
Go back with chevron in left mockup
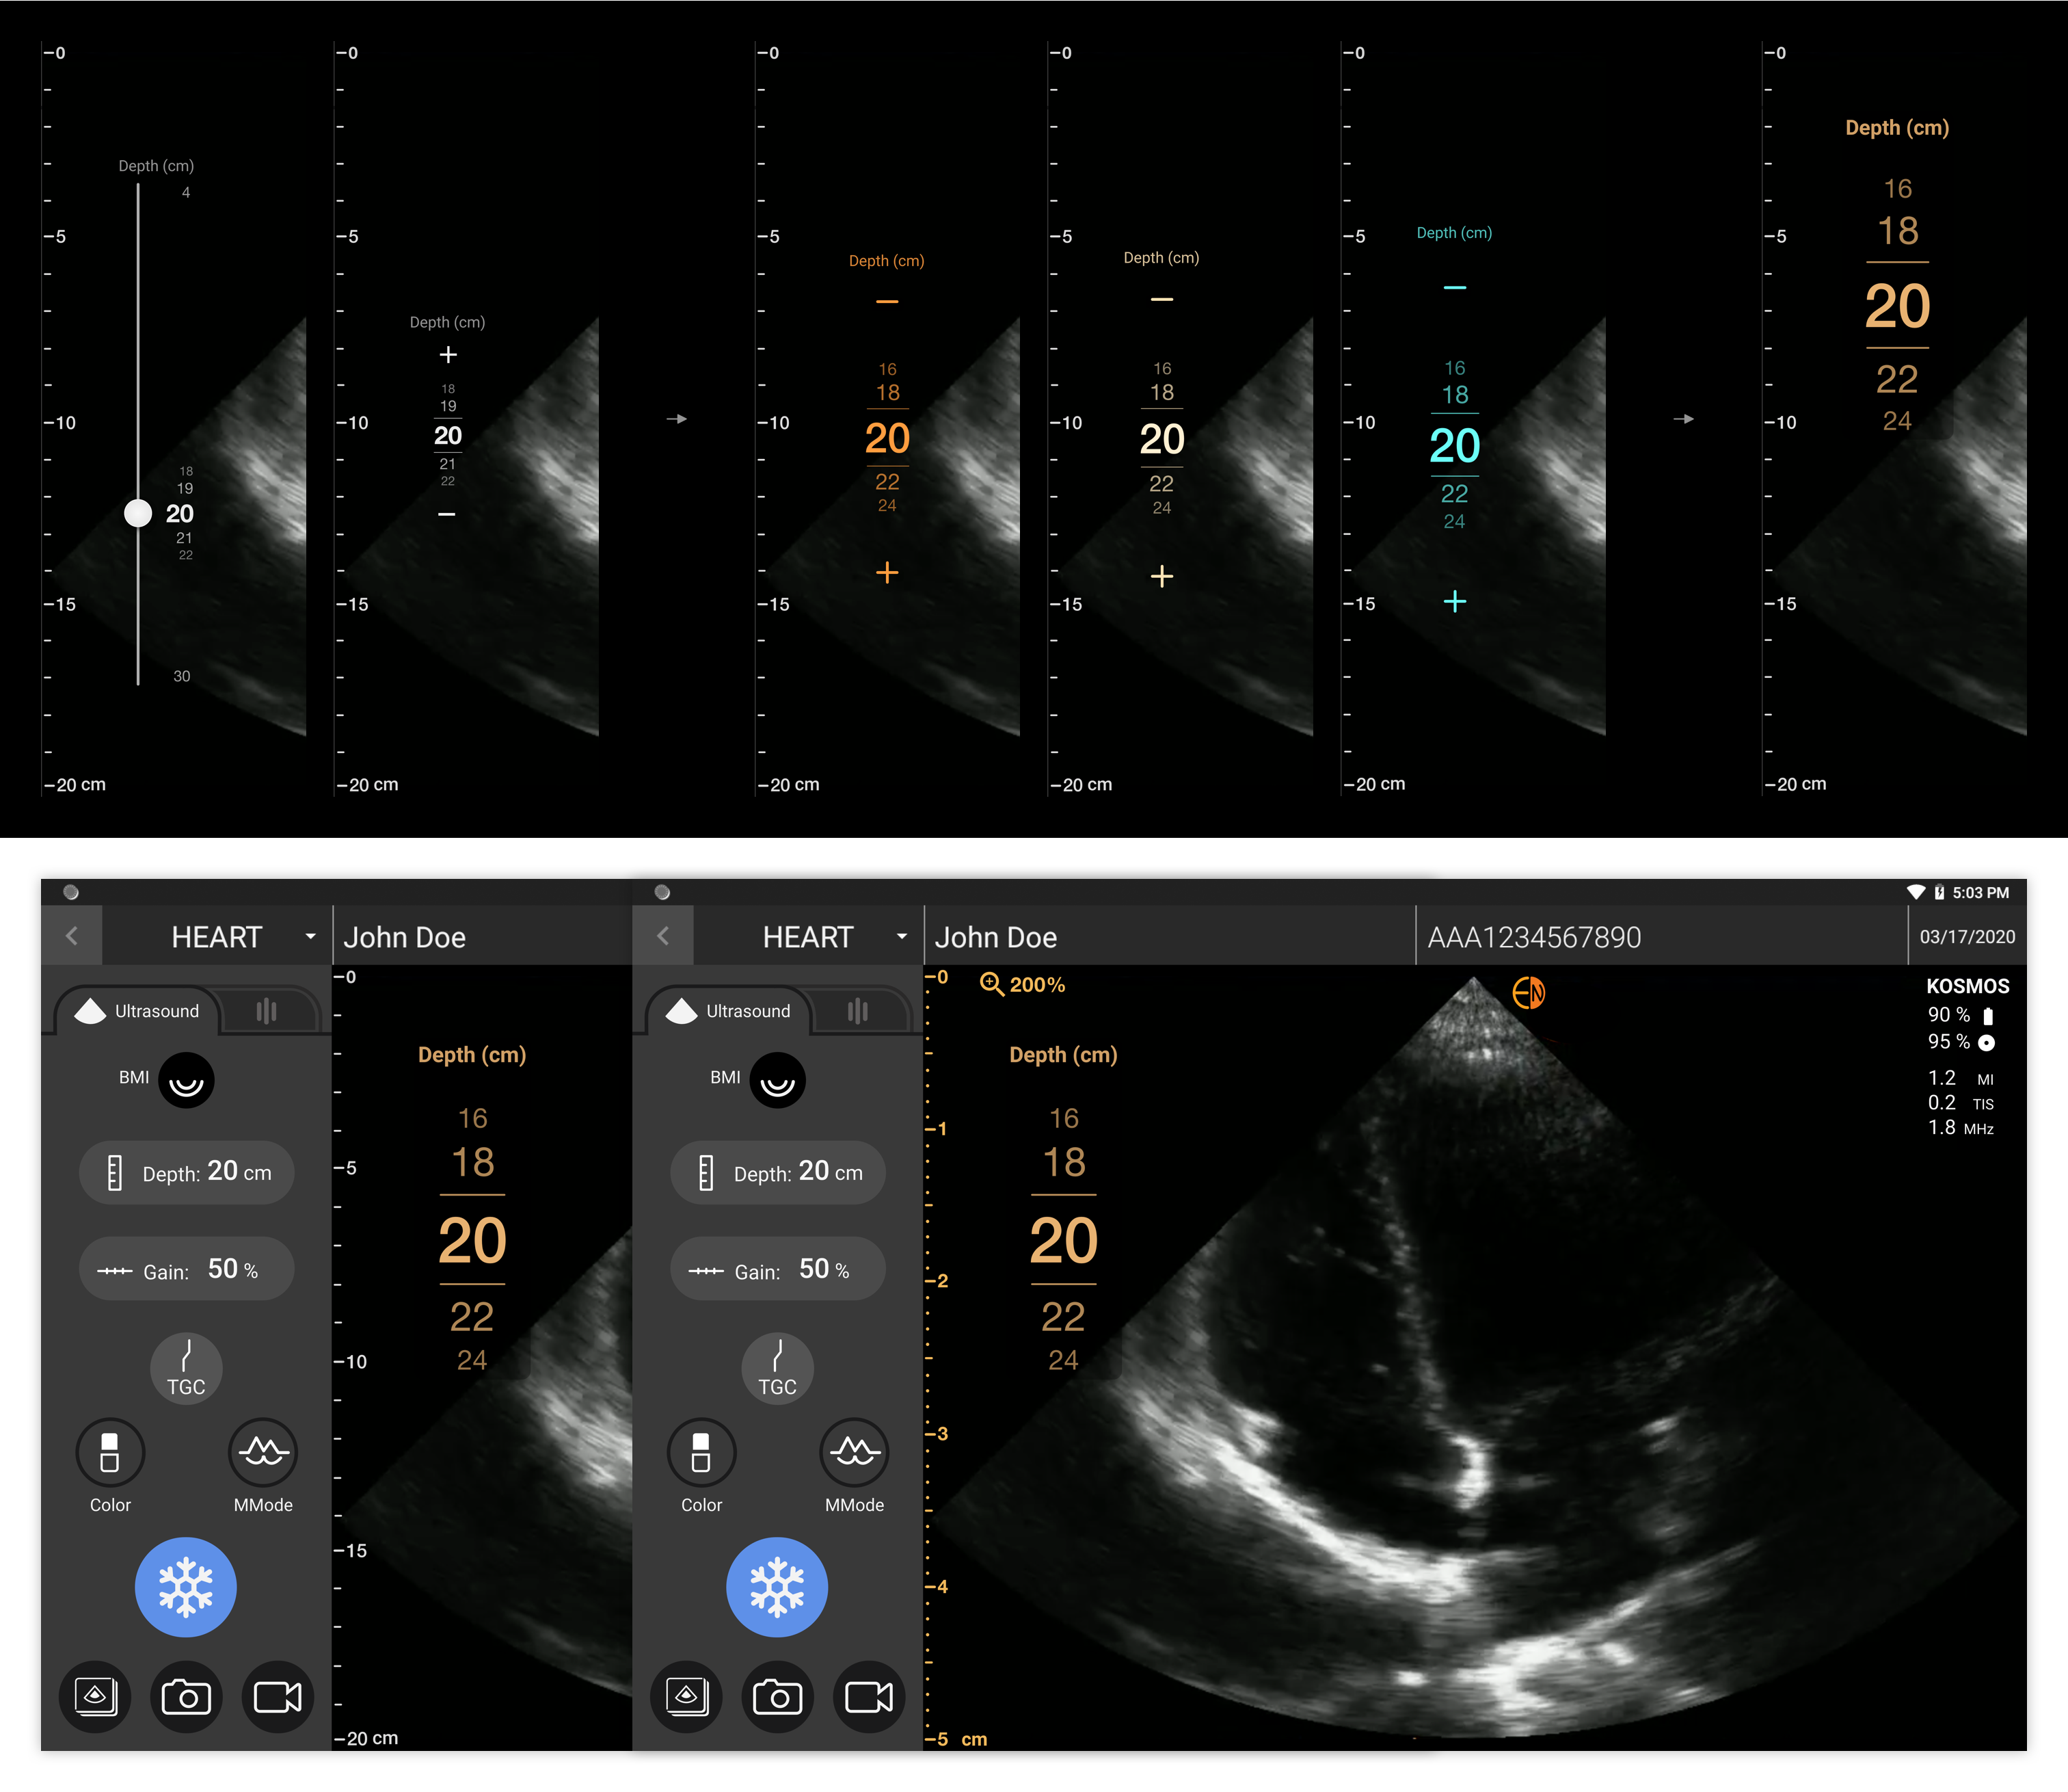(x=72, y=936)
